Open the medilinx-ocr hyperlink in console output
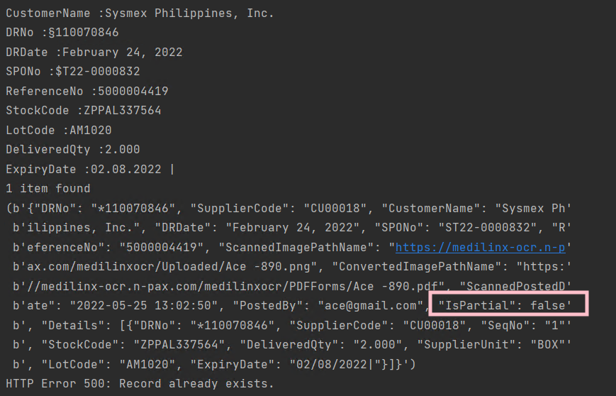Viewport: 616px width, 396px height. 479,248
